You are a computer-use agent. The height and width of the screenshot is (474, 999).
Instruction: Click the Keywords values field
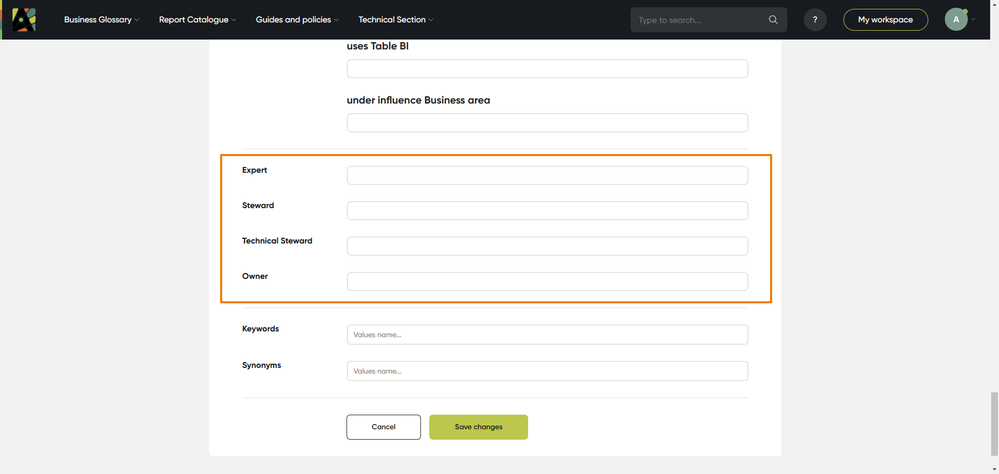coord(547,334)
